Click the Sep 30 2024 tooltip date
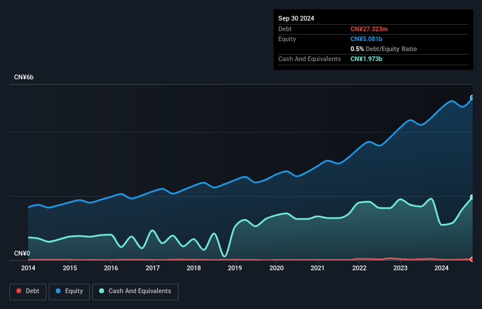The height and width of the screenshot is (309, 482). pyautogui.click(x=296, y=18)
